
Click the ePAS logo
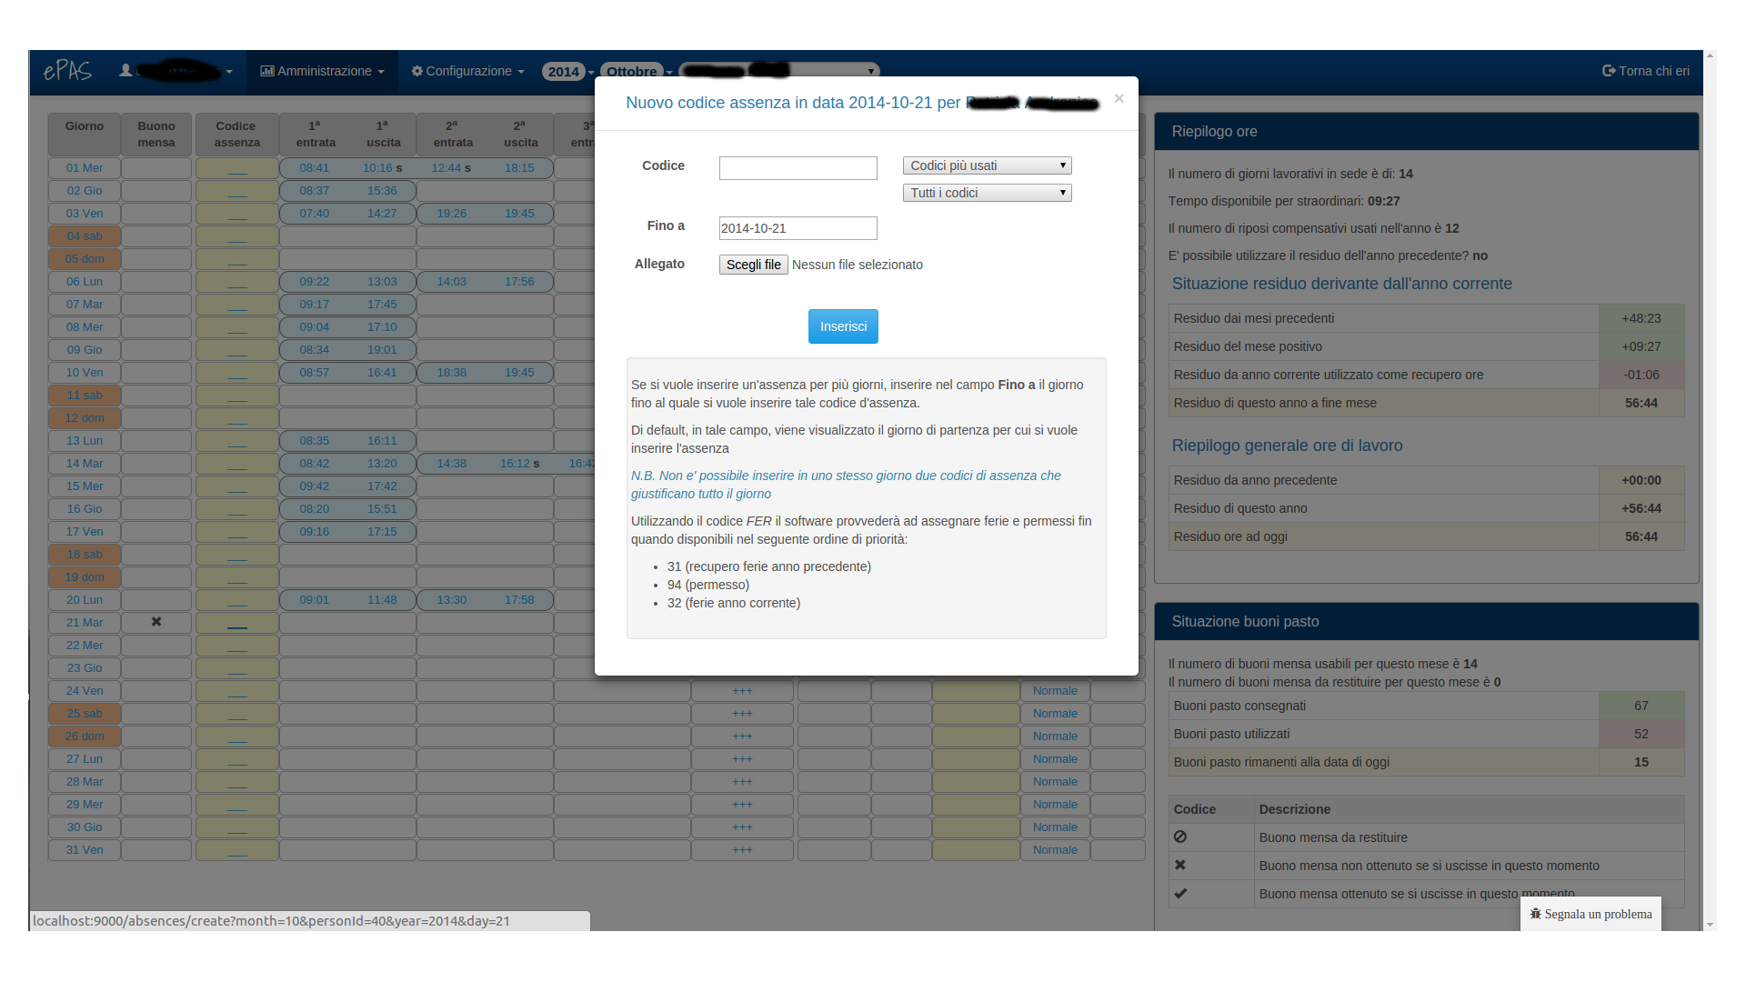coord(67,71)
